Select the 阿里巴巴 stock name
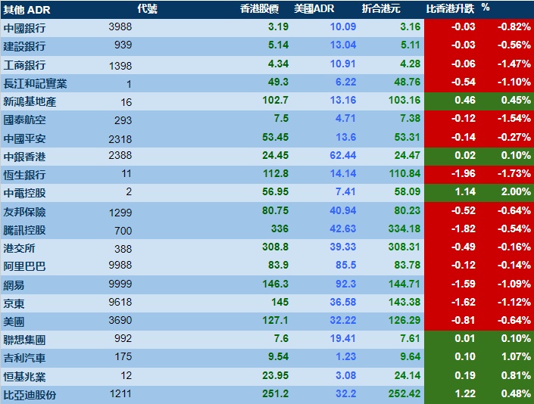Screen dimensions: 534x404 click(24, 266)
